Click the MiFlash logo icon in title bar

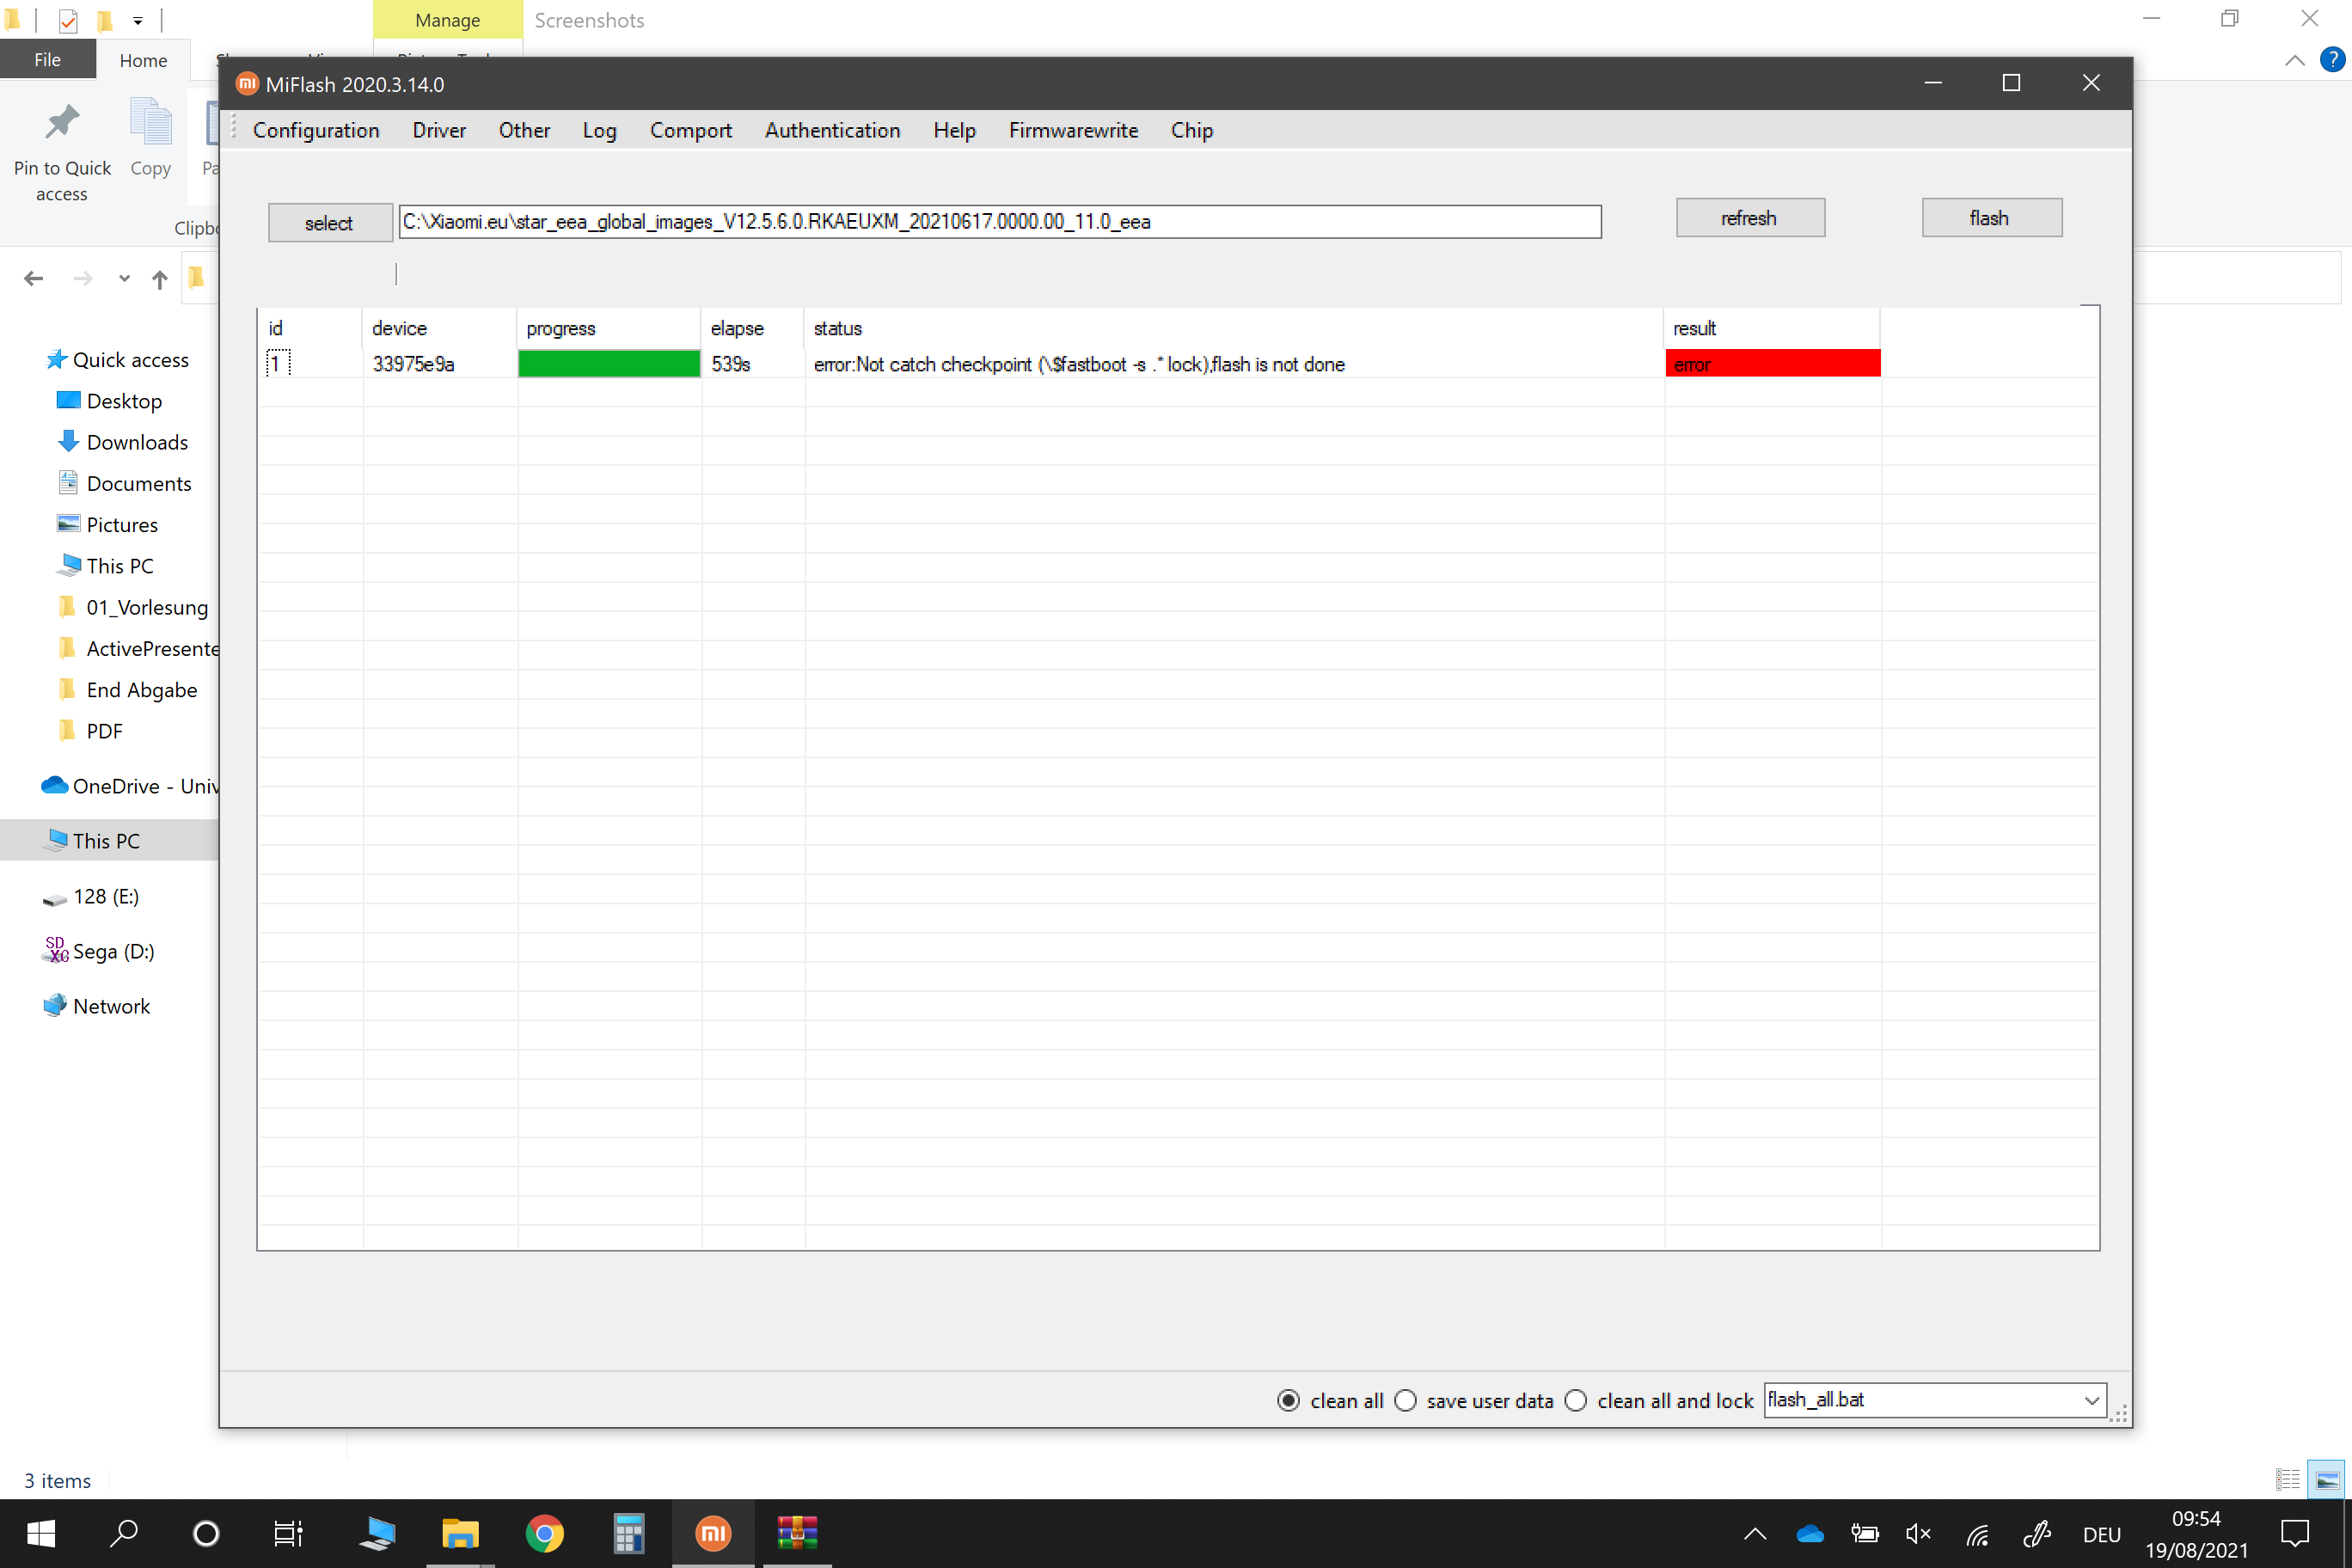coord(247,84)
